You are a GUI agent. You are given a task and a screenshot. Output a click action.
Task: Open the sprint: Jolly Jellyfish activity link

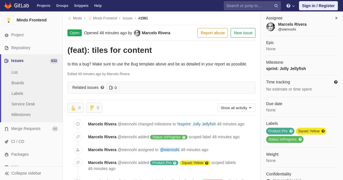coord(196,124)
